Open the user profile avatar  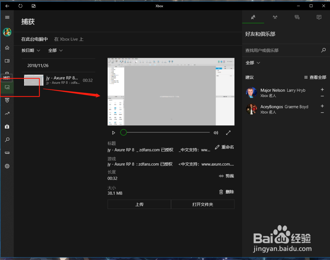coord(7,32)
